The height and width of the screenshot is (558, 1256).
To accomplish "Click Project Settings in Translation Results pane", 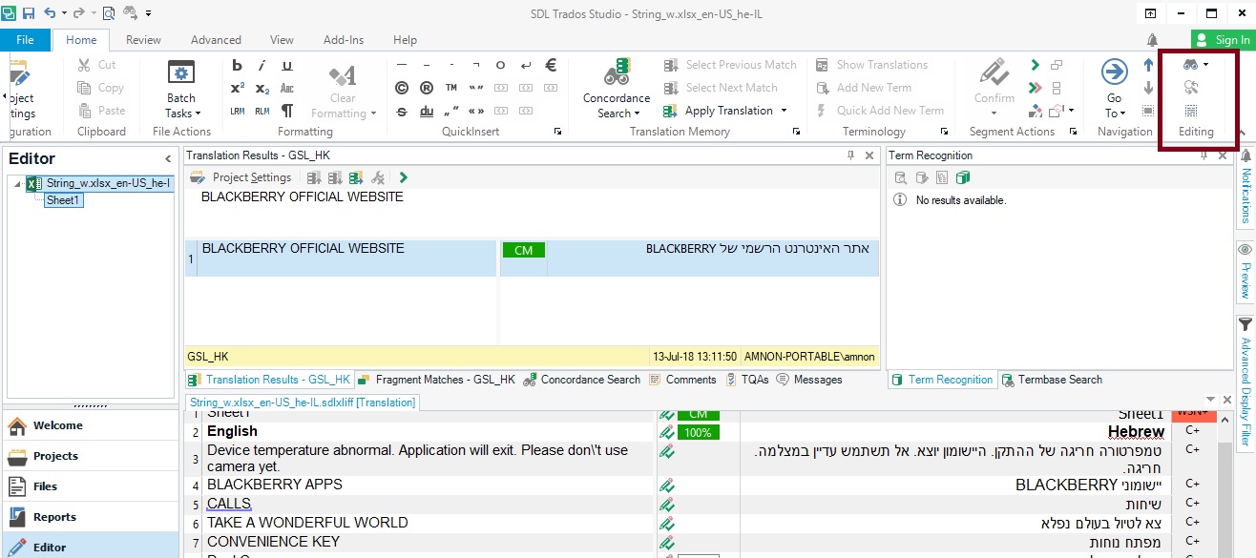I will pyautogui.click(x=241, y=177).
